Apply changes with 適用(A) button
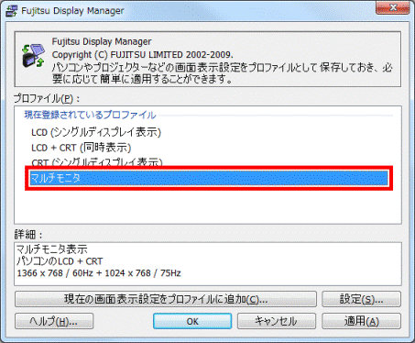 click(x=361, y=321)
